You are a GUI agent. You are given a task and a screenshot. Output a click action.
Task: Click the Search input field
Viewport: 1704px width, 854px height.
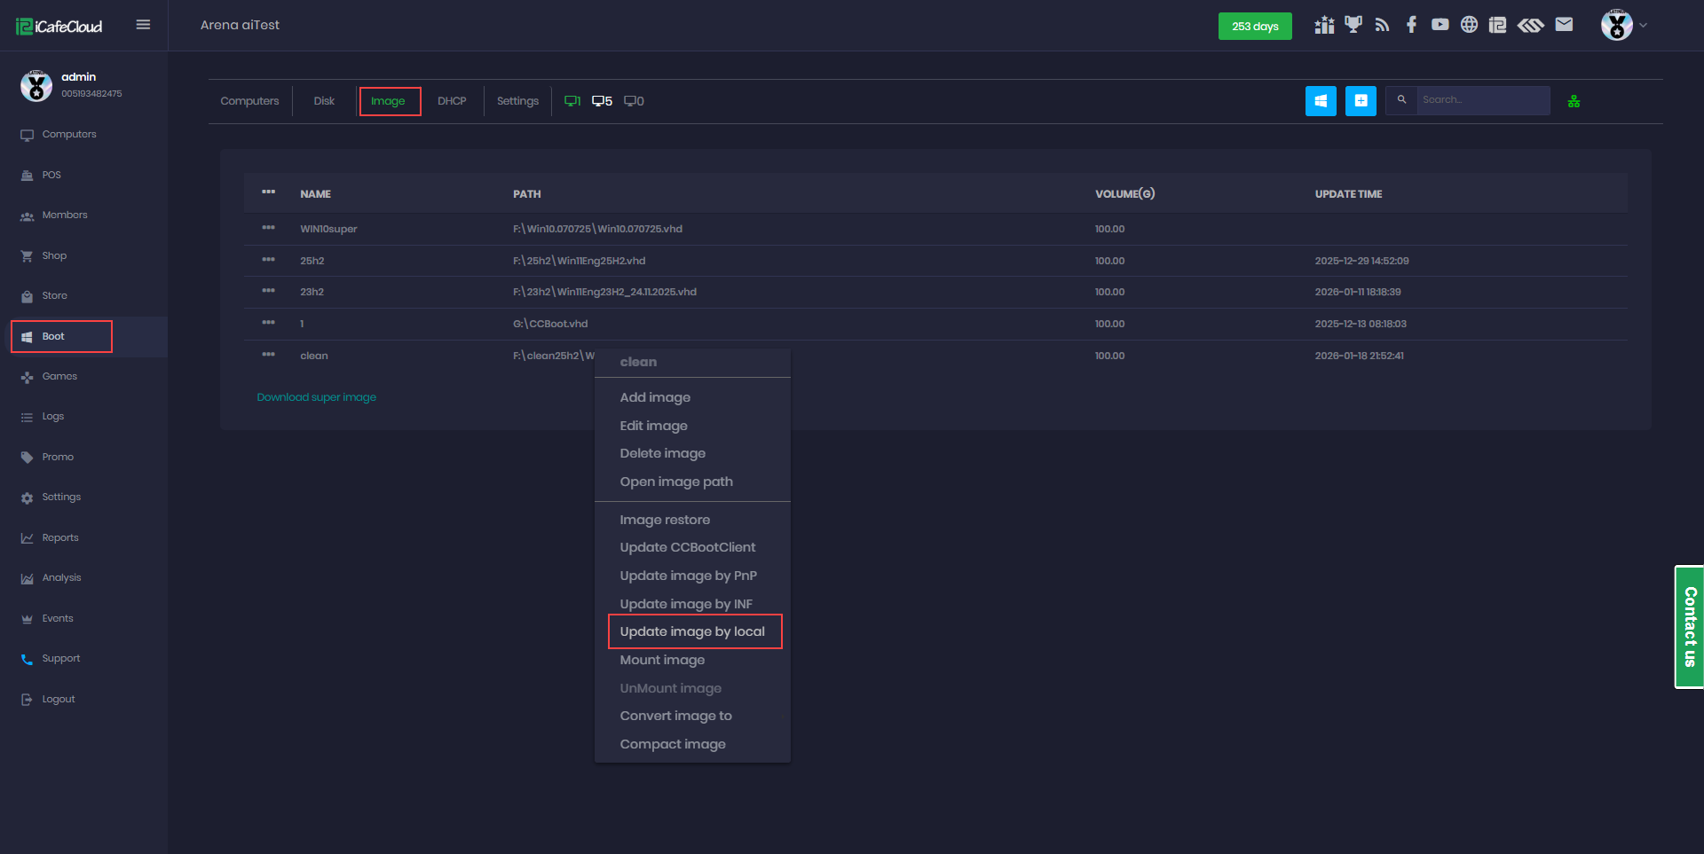(1482, 100)
